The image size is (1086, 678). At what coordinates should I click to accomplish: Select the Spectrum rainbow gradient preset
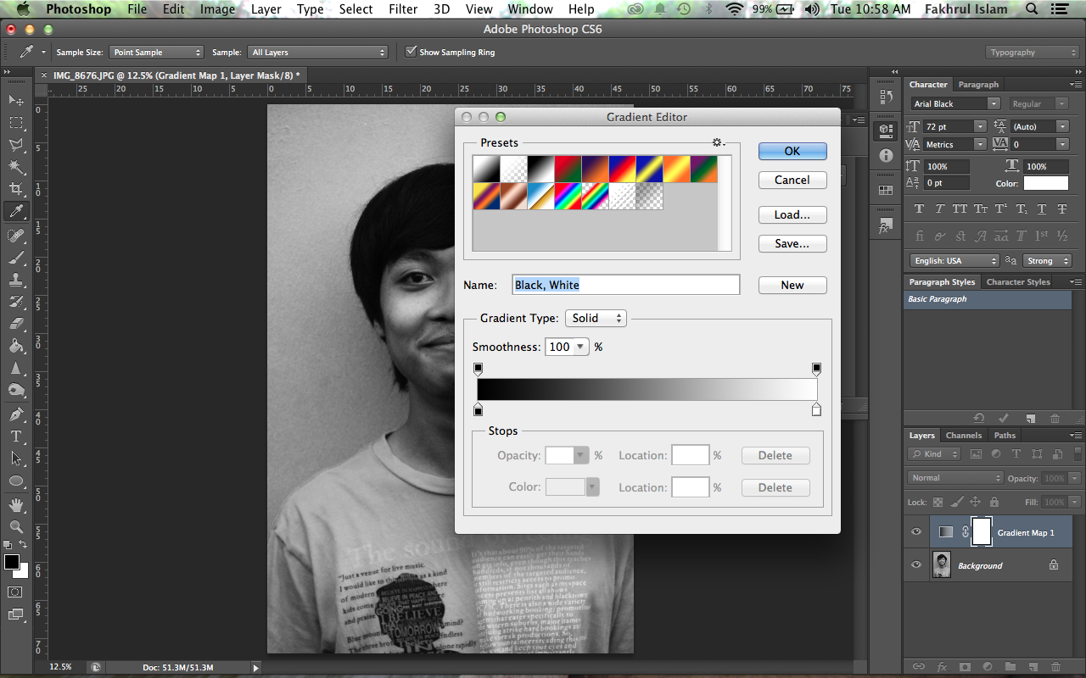[x=568, y=197]
